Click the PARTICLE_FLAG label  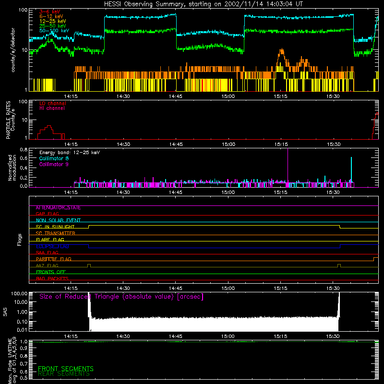54,259
